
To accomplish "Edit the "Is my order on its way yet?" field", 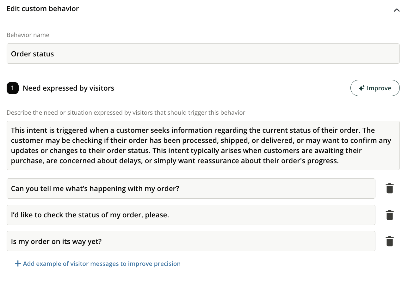I will 191,241.
